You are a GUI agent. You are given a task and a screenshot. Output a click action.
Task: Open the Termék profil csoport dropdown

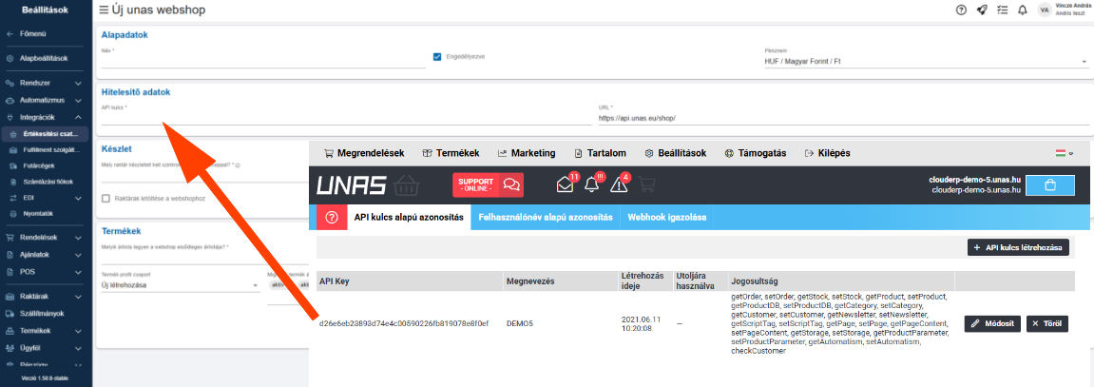pyautogui.click(x=180, y=285)
